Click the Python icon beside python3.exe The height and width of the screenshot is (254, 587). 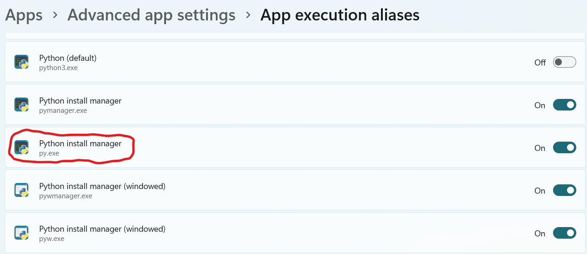coord(21,62)
